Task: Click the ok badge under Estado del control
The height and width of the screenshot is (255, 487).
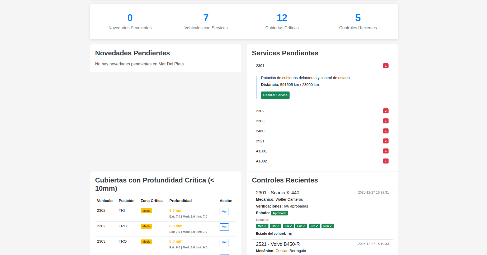Action: [290, 234]
